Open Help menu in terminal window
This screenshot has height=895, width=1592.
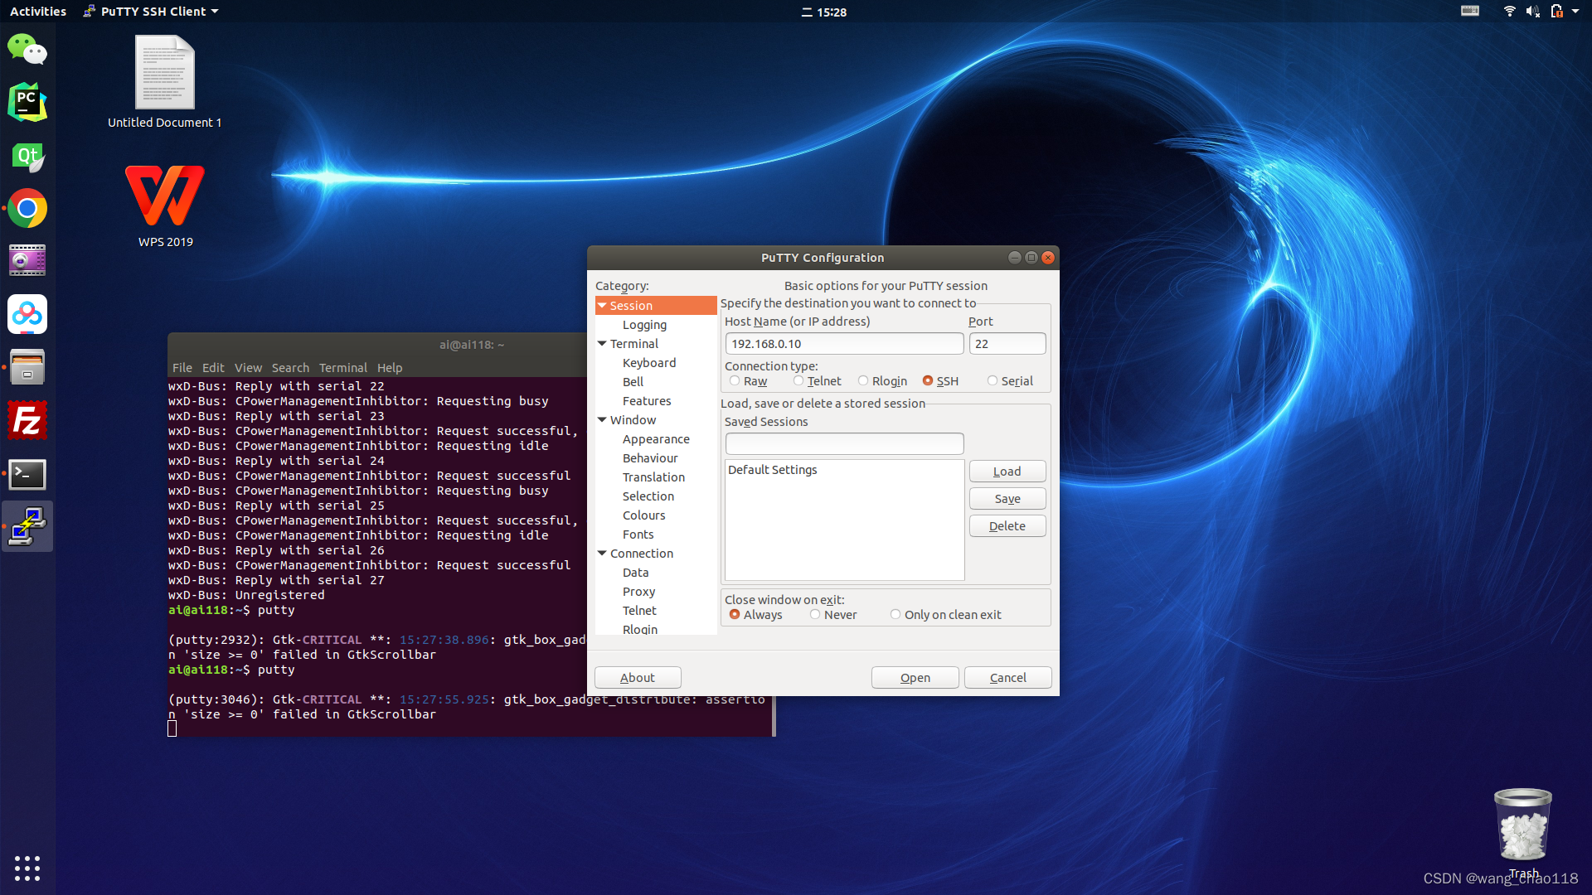coord(390,367)
